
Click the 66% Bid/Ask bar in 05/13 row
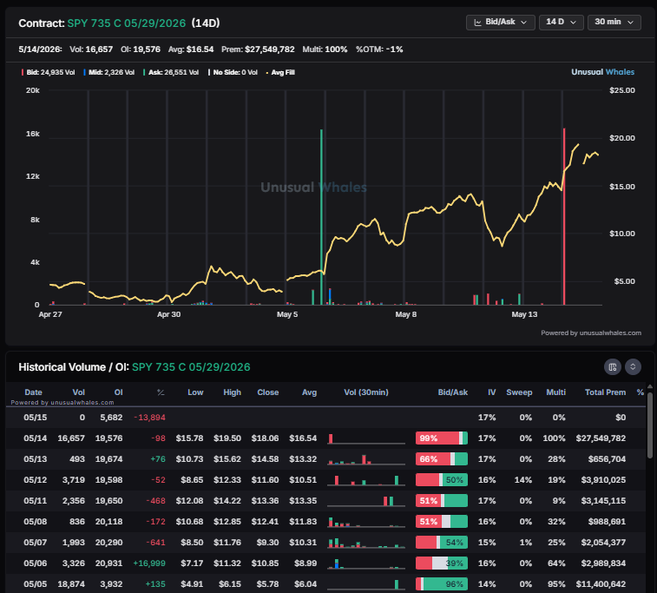tap(442, 459)
